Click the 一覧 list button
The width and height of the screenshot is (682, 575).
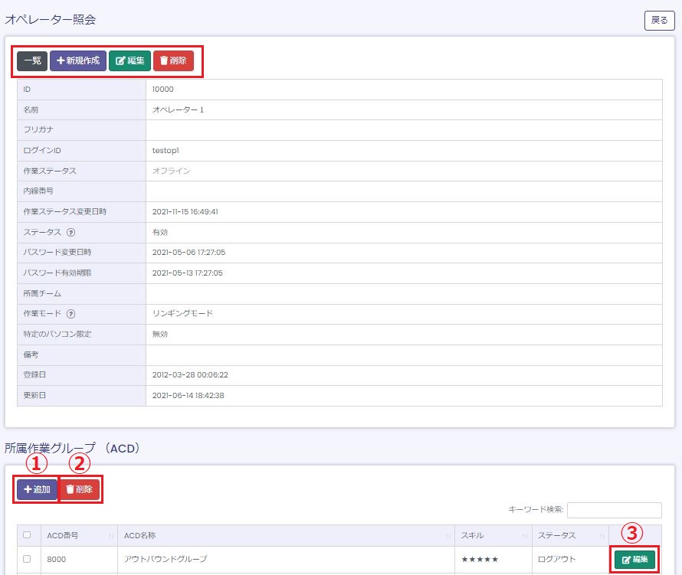32,60
